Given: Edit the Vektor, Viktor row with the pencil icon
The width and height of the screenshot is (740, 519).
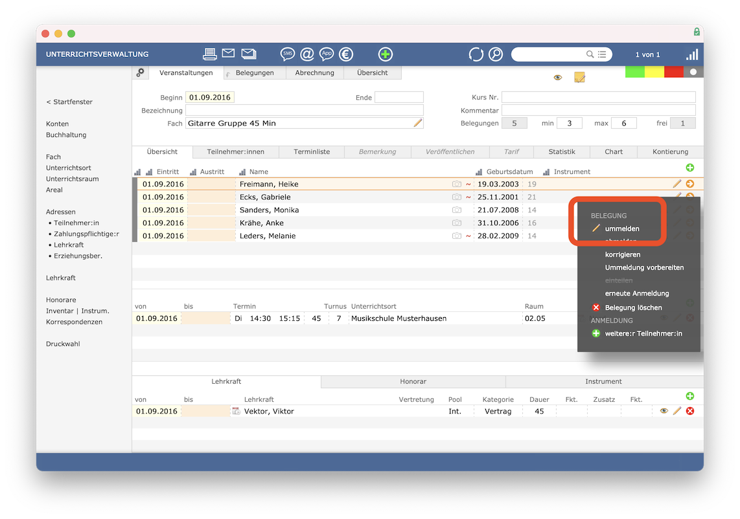Looking at the screenshot, I should tap(676, 411).
